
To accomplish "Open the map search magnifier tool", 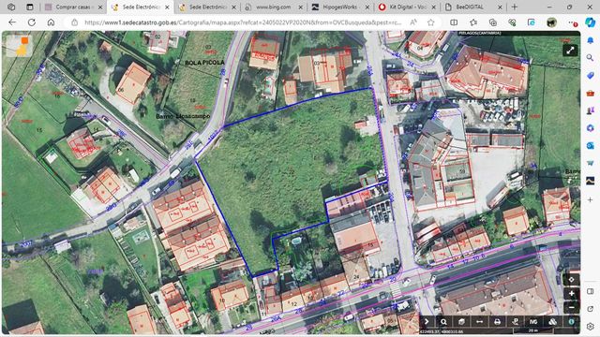I will pos(443,322).
